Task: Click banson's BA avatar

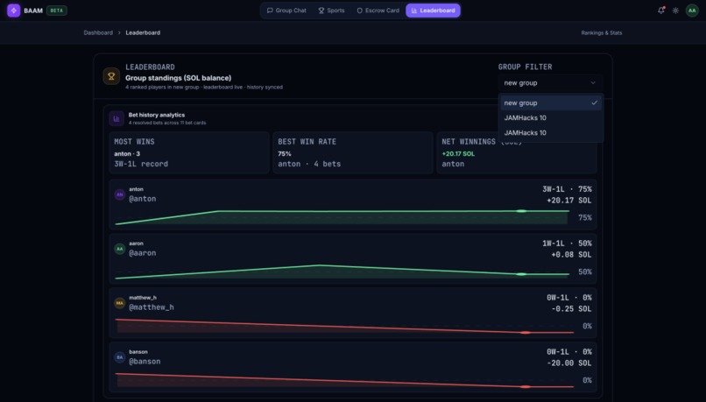Action: (120, 357)
